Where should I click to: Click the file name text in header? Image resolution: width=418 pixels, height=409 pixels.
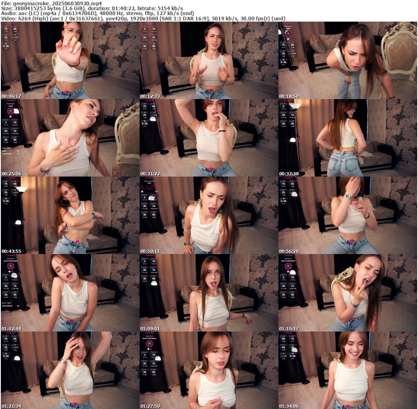51,3
